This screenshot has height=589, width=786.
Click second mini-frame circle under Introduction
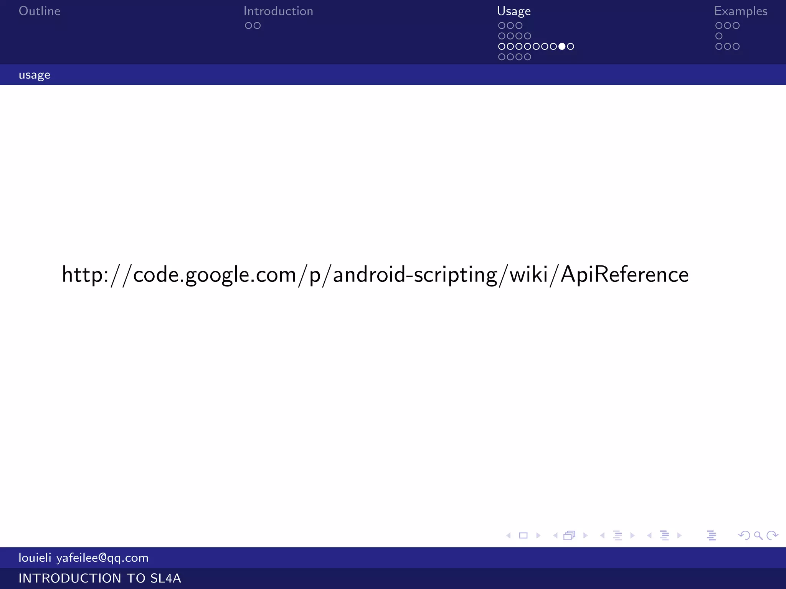click(257, 26)
